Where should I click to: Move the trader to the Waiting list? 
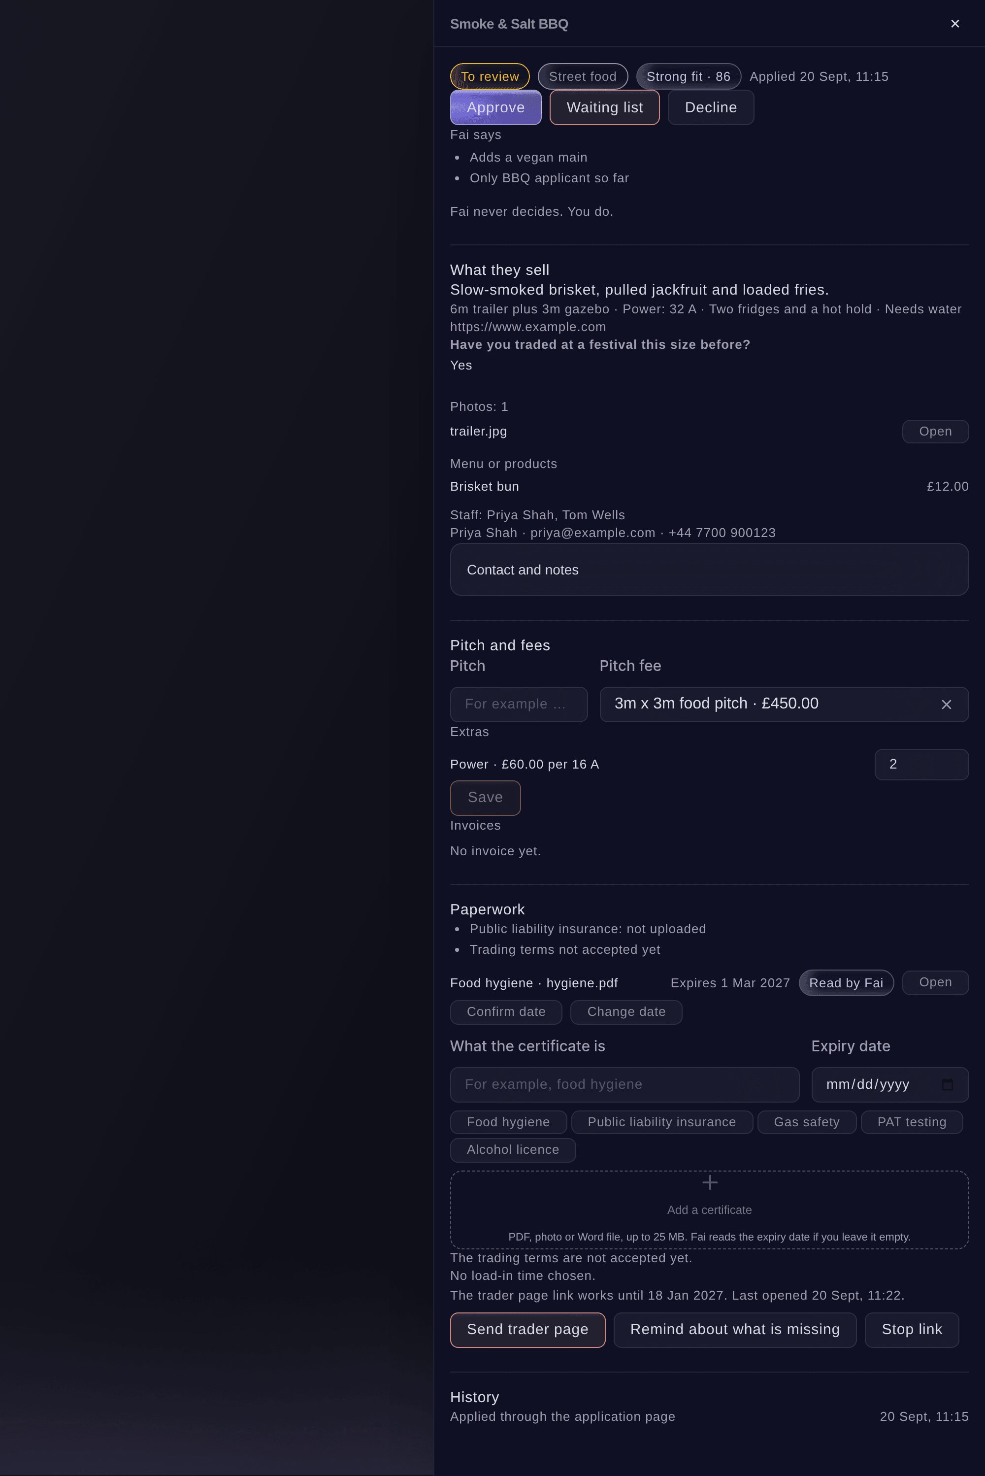(604, 107)
